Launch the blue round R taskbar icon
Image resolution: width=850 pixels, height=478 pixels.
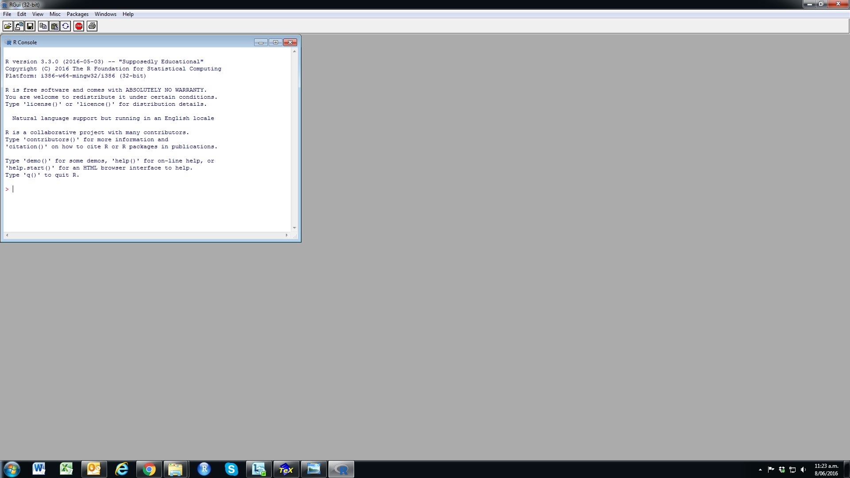tap(204, 469)
